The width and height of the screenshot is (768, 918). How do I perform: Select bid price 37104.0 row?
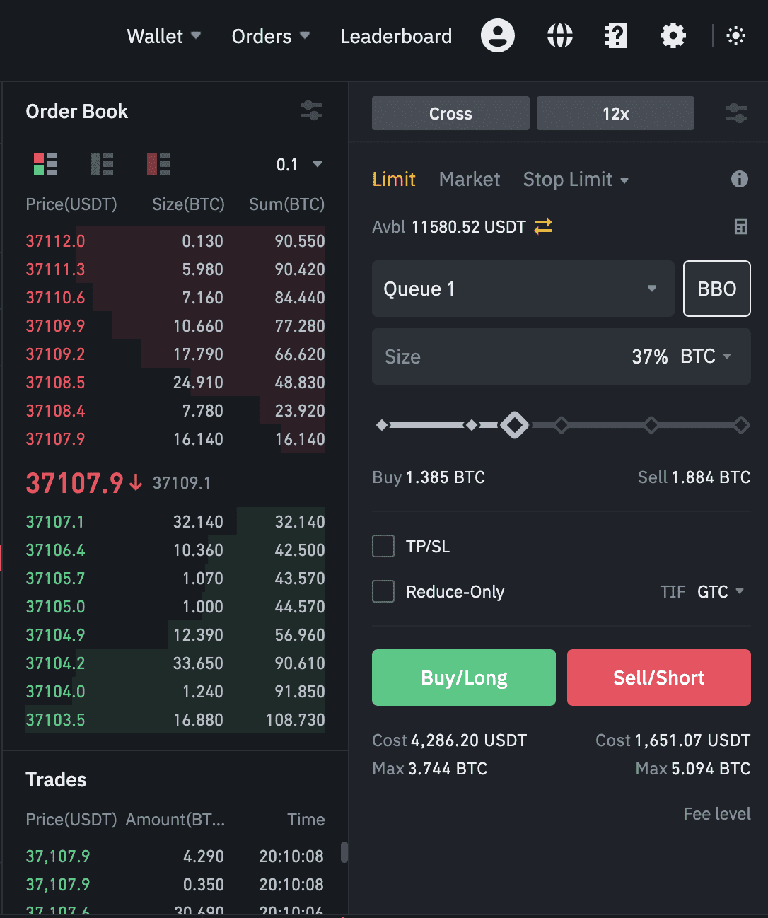175,692
